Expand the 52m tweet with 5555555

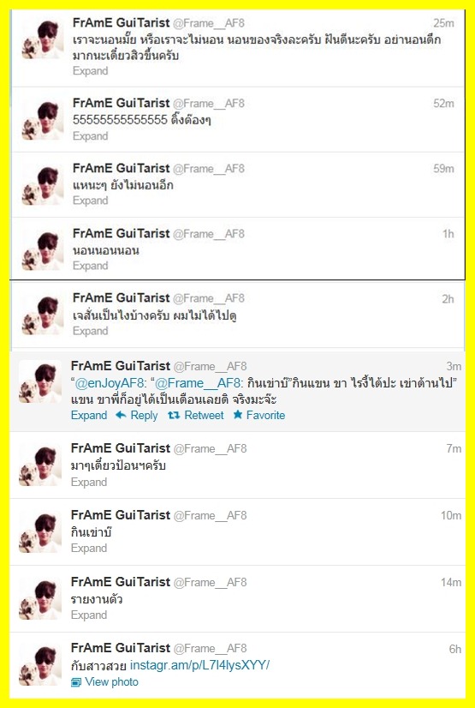pyautogui.click(x=90, y=136)
